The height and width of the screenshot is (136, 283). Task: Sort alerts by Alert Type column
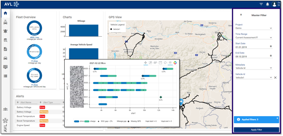[40, 102]
